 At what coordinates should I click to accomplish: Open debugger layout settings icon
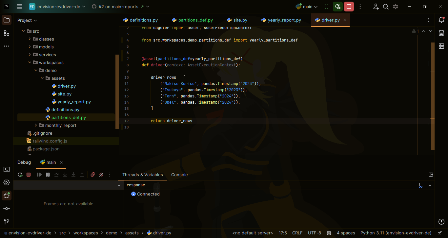[x=431, y=175]
